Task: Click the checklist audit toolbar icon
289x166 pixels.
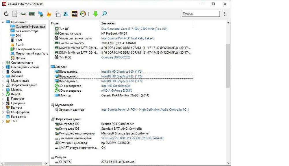Action: (x=58, y=14)
